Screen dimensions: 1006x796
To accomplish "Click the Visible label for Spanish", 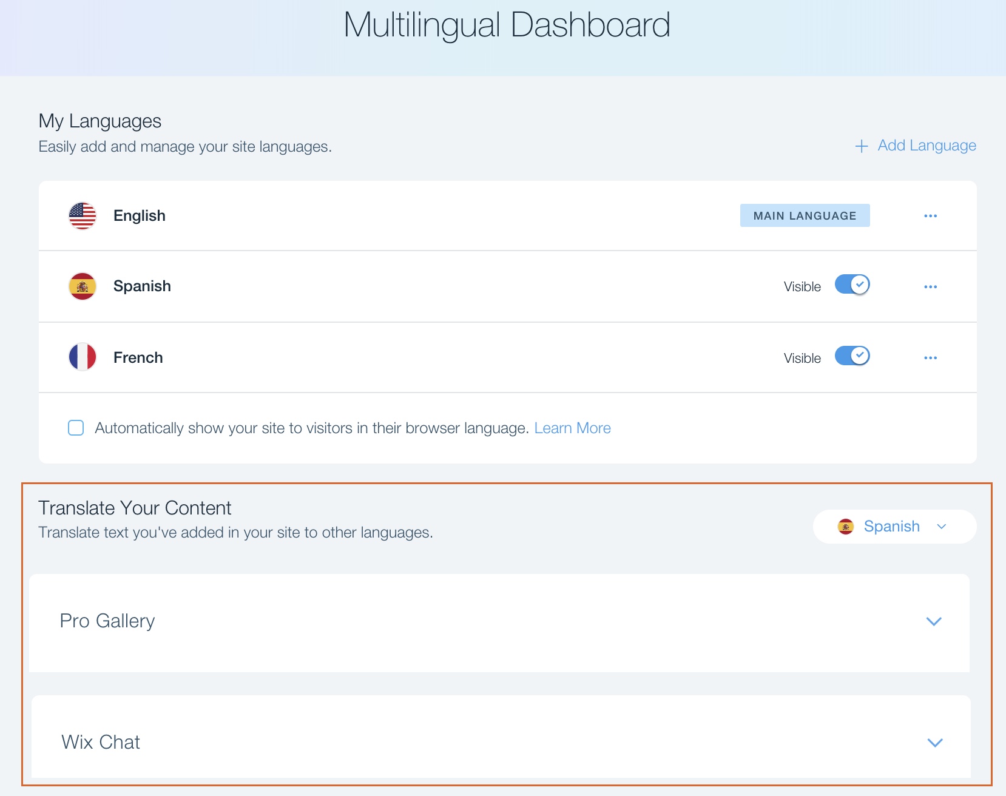I will [x=802, y=287].
